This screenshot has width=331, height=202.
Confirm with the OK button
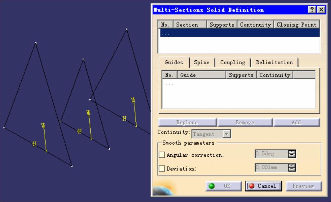click(x=224, y=186)
